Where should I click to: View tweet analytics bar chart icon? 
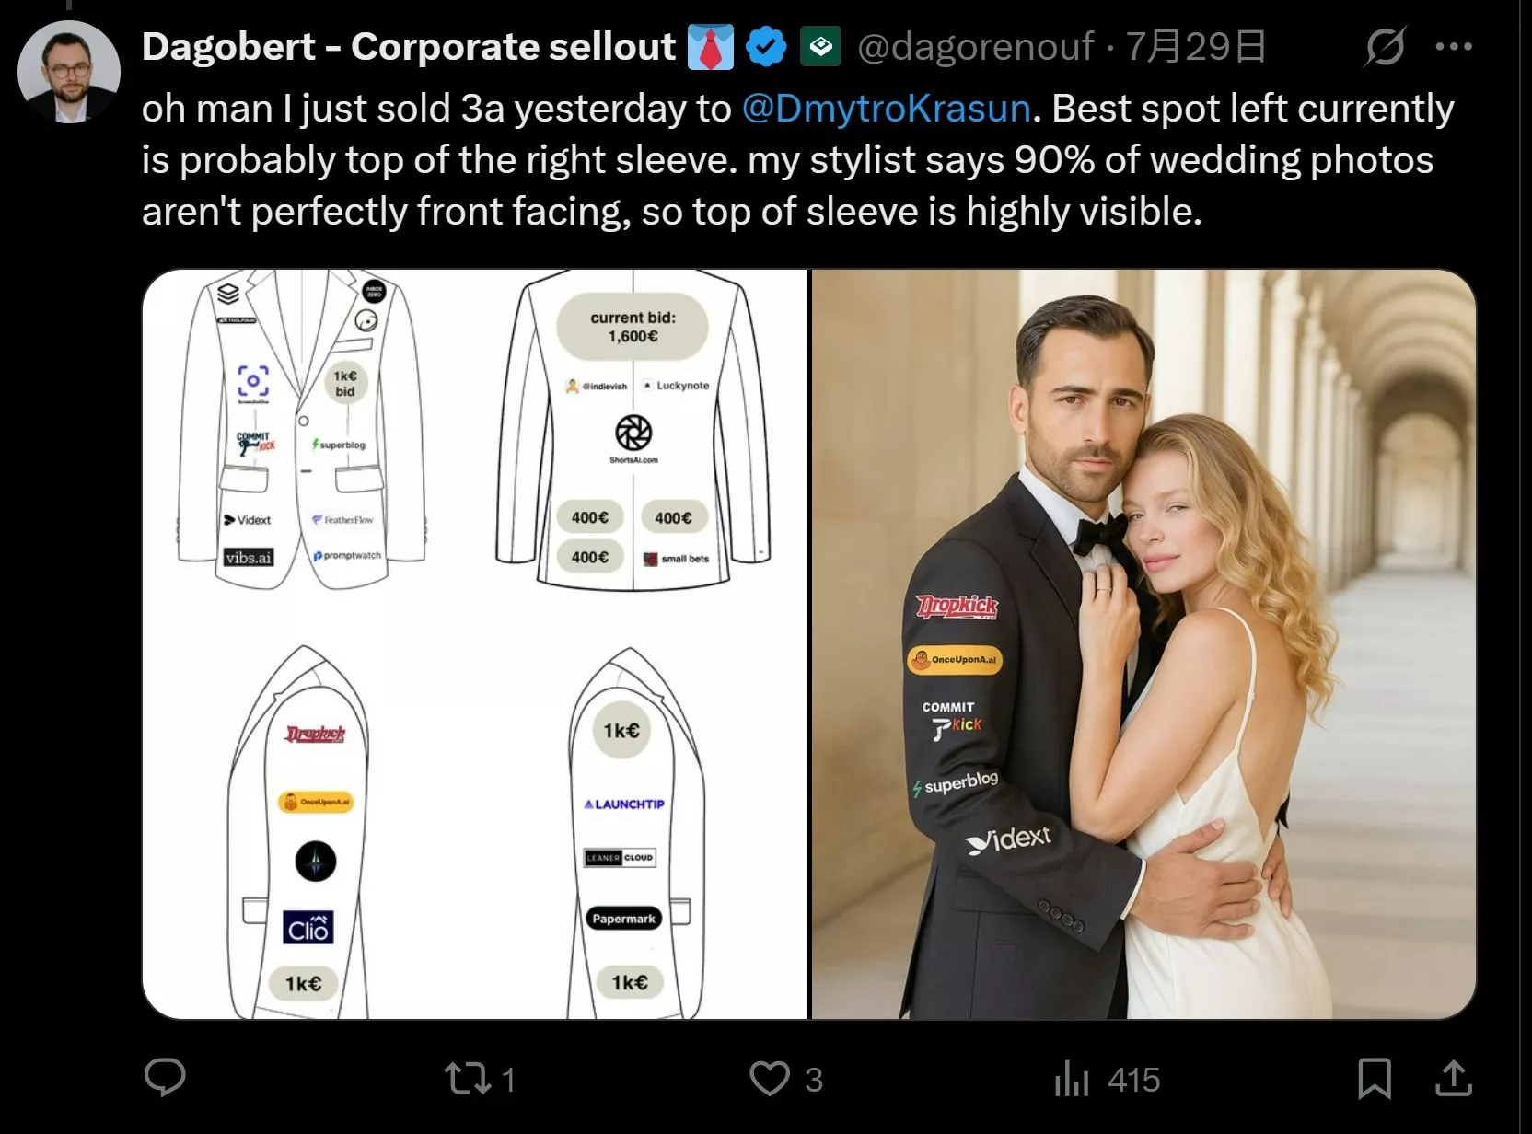tap(1072, 1079)
